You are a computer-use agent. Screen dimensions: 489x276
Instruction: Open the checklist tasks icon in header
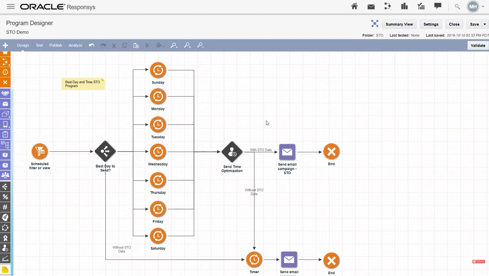click(421, 6)
